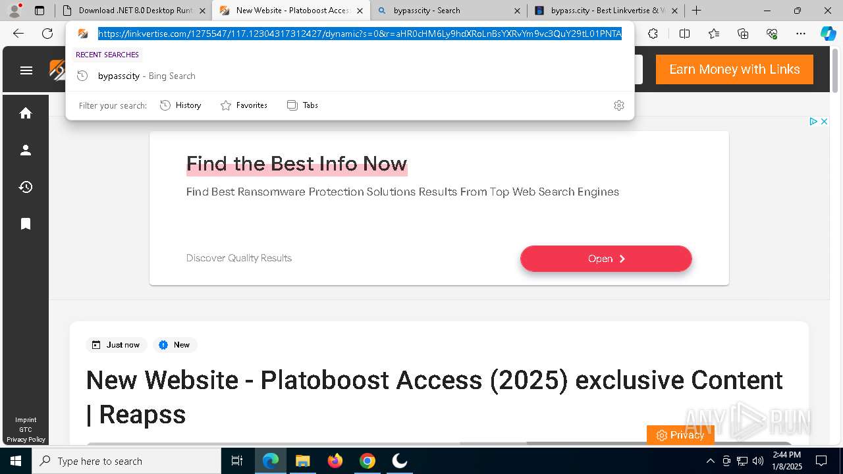Open Favorites star-list icon in toolbar

pyautogui.click(x=714, y=34)
